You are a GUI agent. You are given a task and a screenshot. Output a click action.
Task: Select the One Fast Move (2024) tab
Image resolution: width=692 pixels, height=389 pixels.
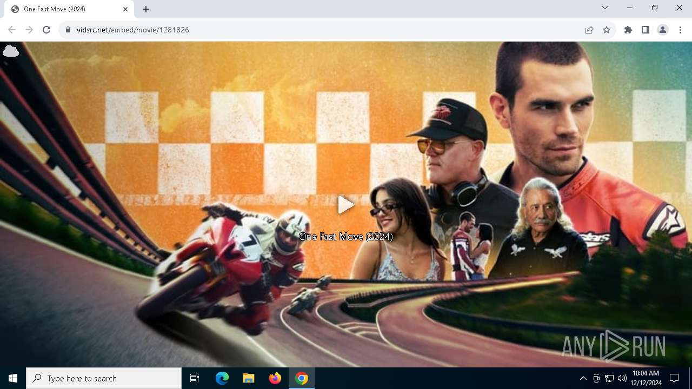[69, 9]
